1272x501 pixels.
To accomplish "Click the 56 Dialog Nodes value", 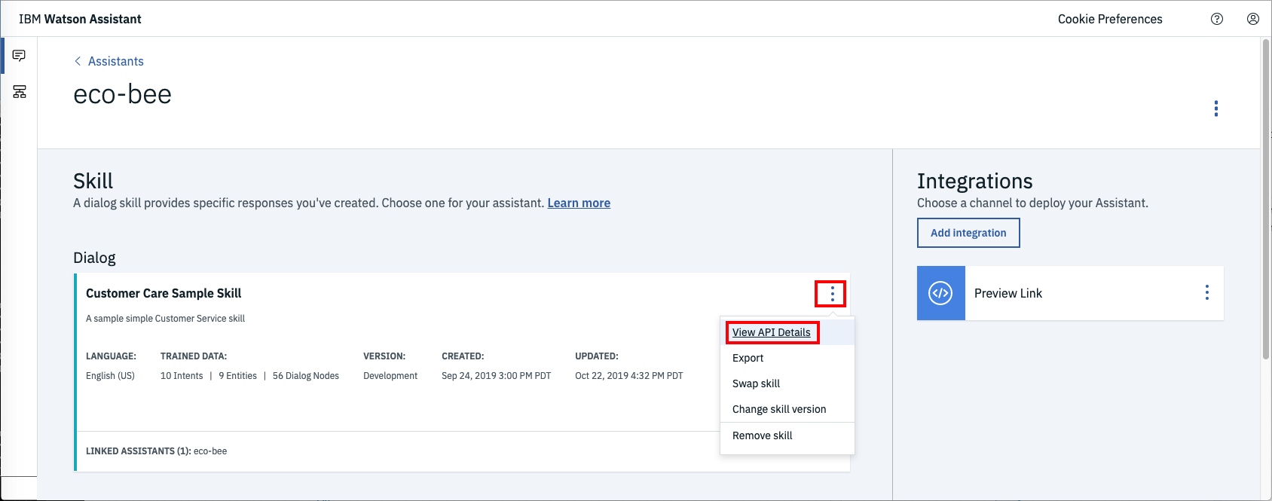I will 306,376.
